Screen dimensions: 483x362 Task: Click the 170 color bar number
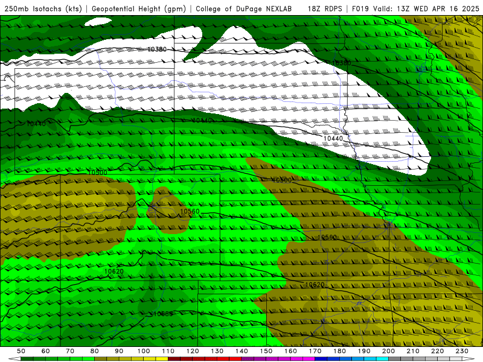click(x=315, y=351)
